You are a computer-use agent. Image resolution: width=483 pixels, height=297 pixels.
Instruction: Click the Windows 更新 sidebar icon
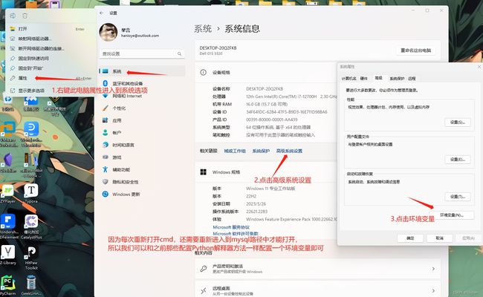coord(106,194)
